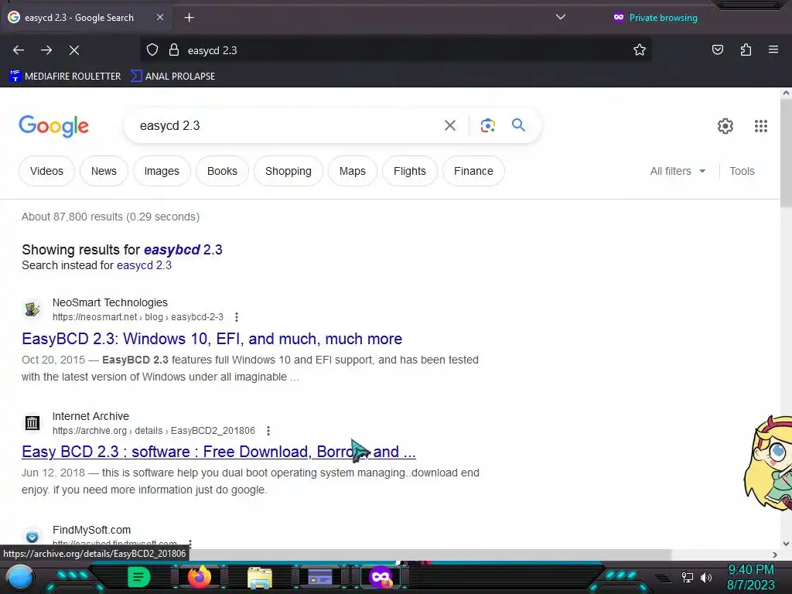Filter results by Images
This screenshot has height=594, width=792.
pos(162,171)
